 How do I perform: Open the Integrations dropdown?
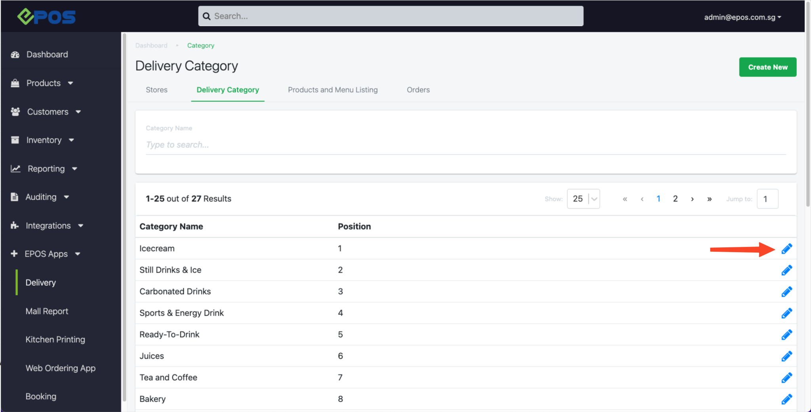tap(48, 225)
